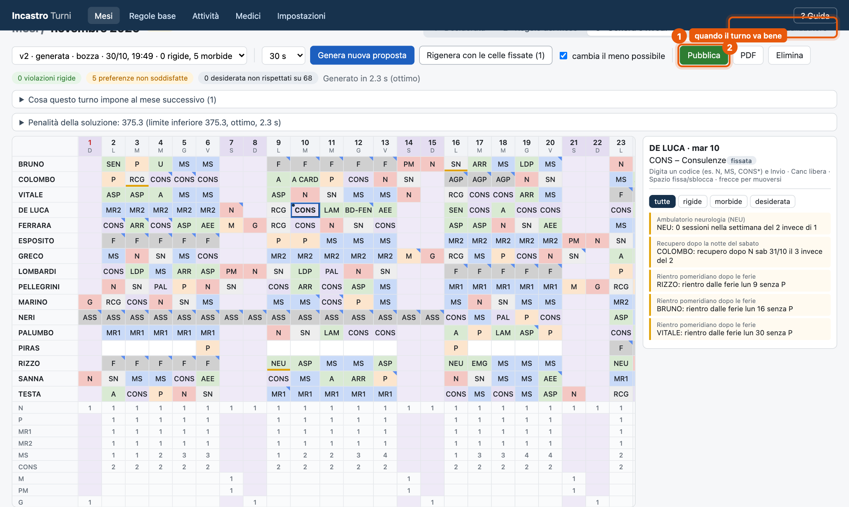Open Impostazioni in the top bar
The image size is (849, 507).
click(301, 16)
